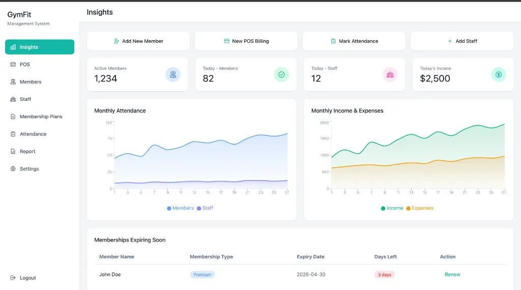
Task: Click the Monthly Attendance chart title
Action: (120, 111)
